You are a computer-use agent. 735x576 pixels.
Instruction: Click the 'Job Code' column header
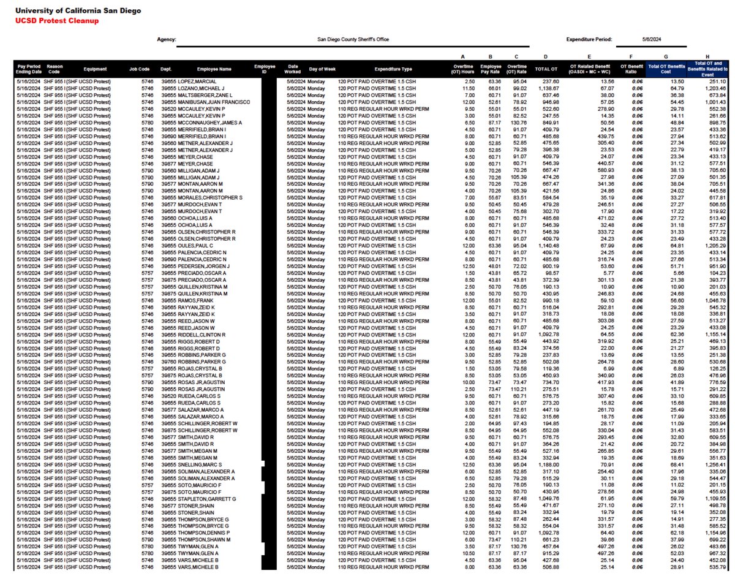pyautogui.click(x=141, y=69)
